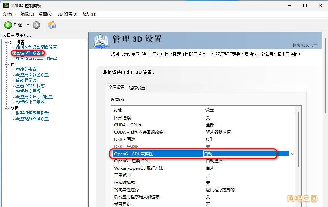328x207 pixels.
Task: Open the OpenGL GDI 兼容性 value dropdown
Action: coord(292,154)
